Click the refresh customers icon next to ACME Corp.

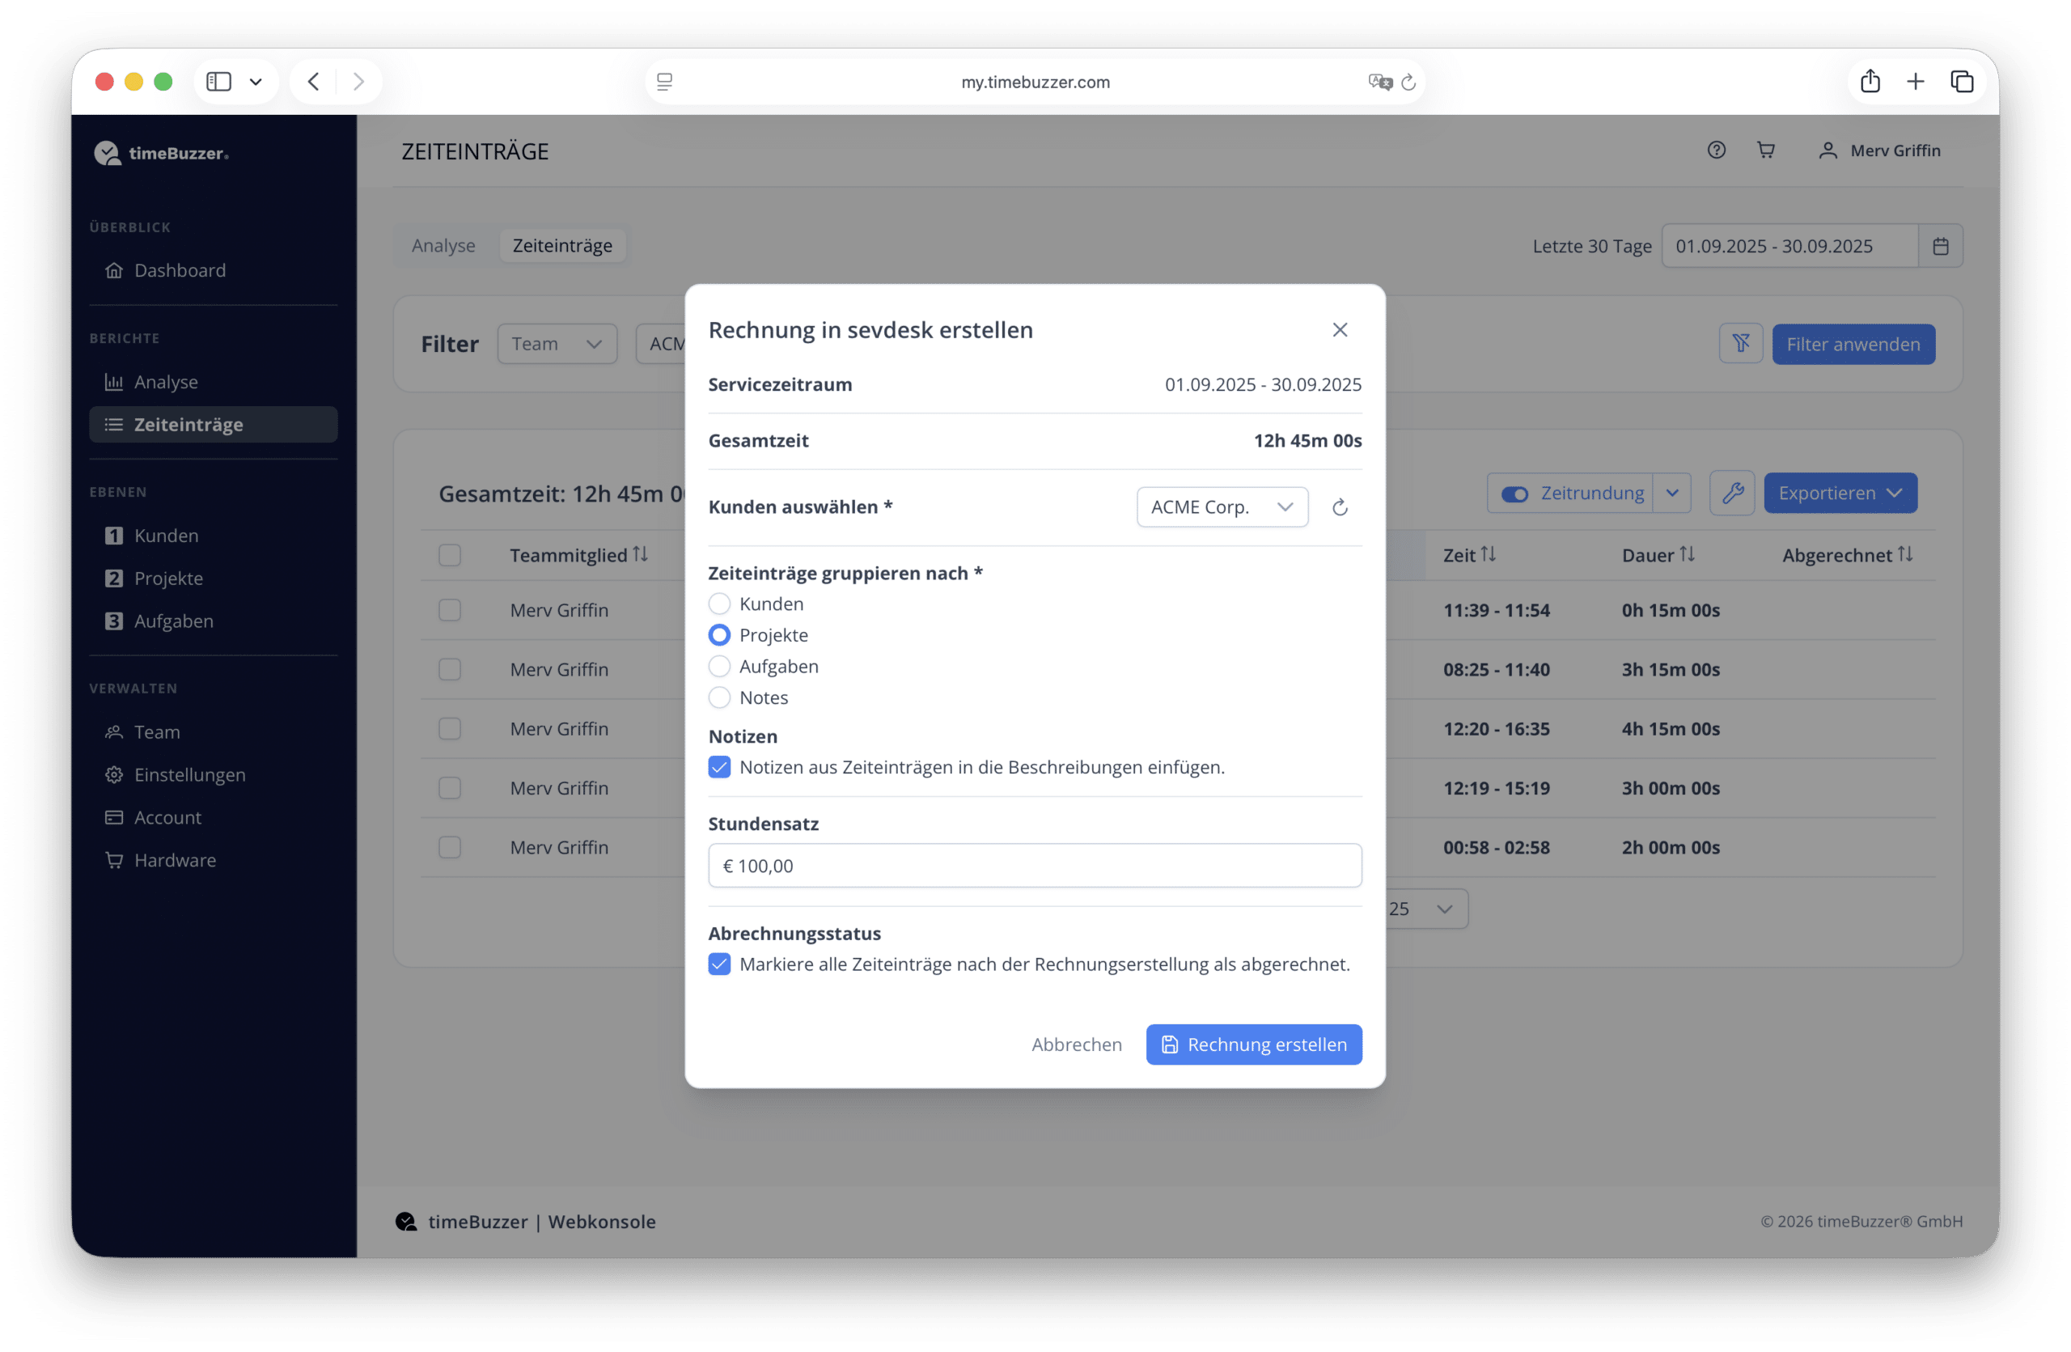(x=1339, y=507)
